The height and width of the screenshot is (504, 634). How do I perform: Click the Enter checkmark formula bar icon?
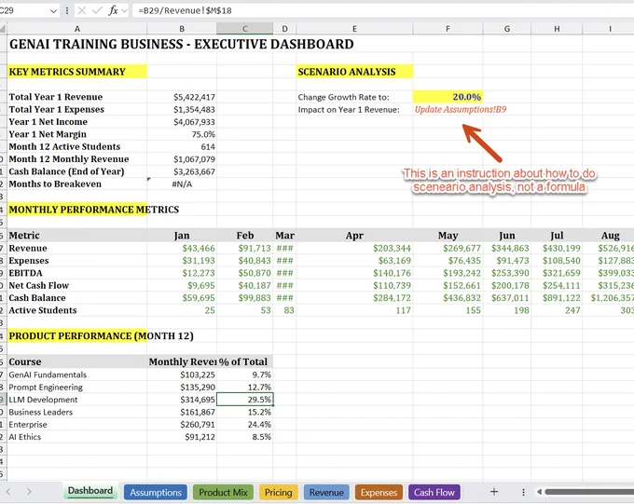(97, 10)
